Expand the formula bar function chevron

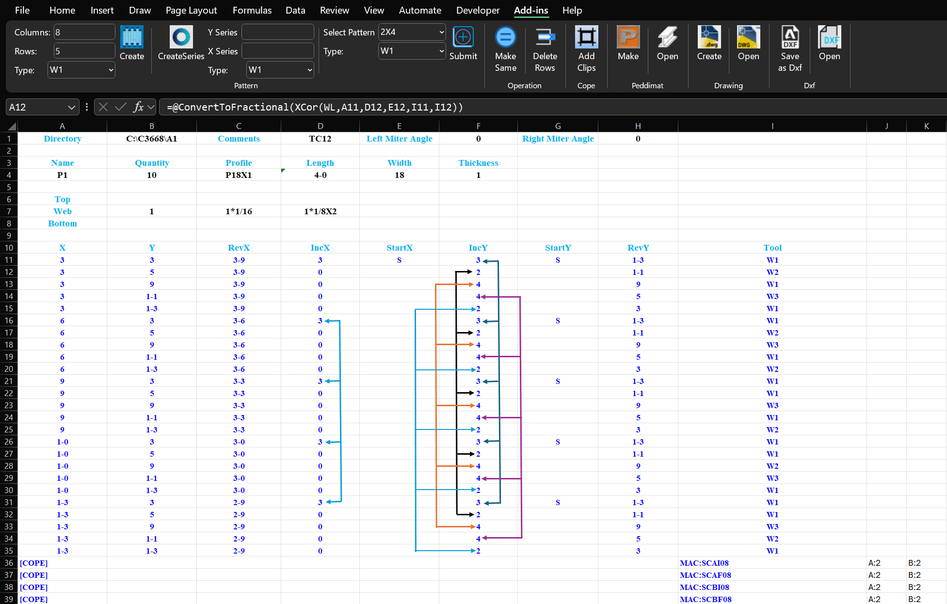click(151, 107)
